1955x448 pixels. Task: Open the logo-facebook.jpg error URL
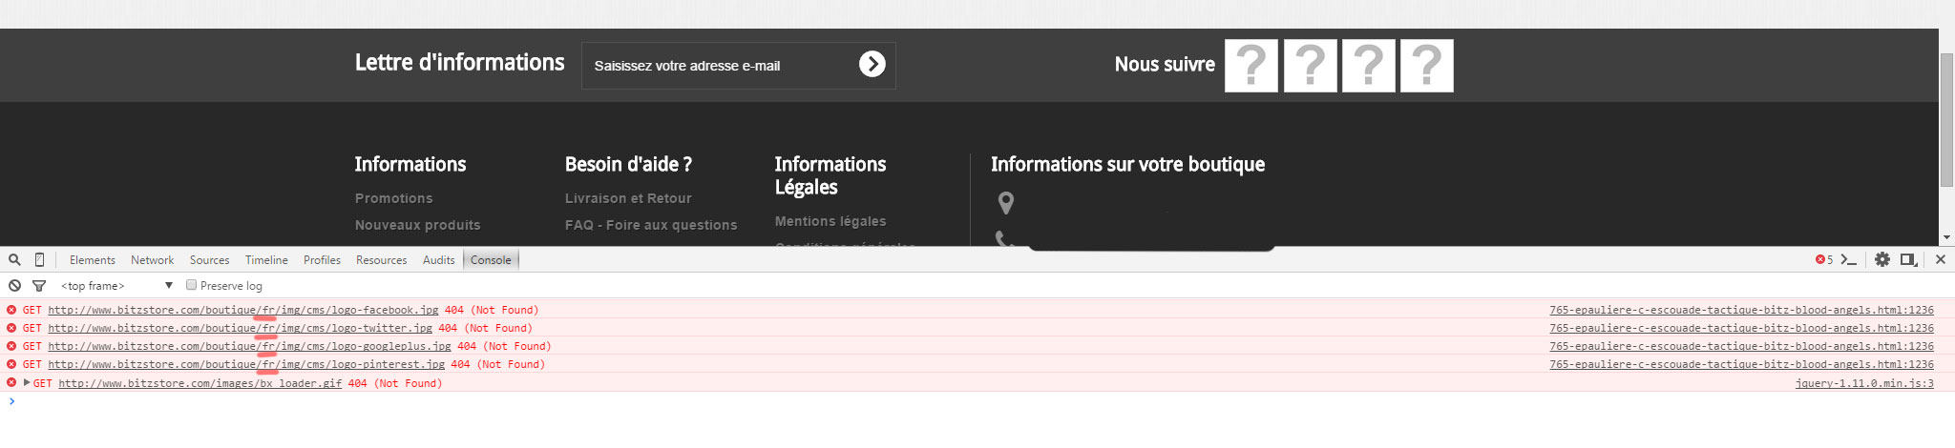click(x=243, y=310)
